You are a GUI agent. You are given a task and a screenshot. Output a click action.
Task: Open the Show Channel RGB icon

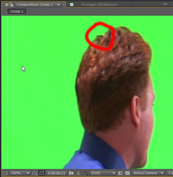[x=85, y=173]
